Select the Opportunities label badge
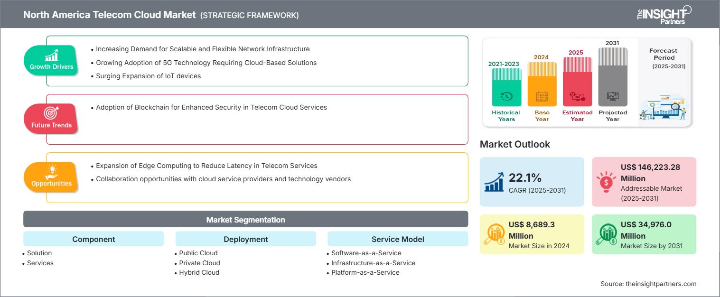The image size is (720, 297). 51,176
